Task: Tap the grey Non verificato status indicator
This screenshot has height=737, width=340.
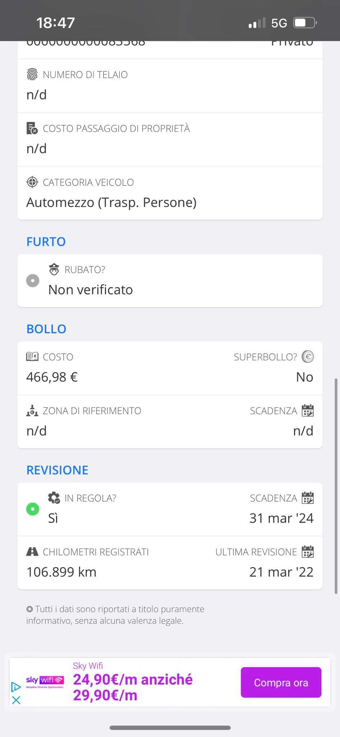Action: pos(33,280)
